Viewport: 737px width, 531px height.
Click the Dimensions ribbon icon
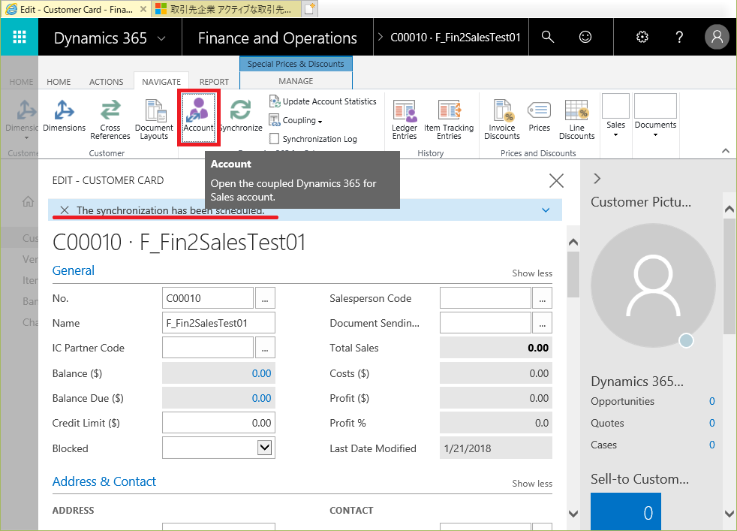coord(64,116)
